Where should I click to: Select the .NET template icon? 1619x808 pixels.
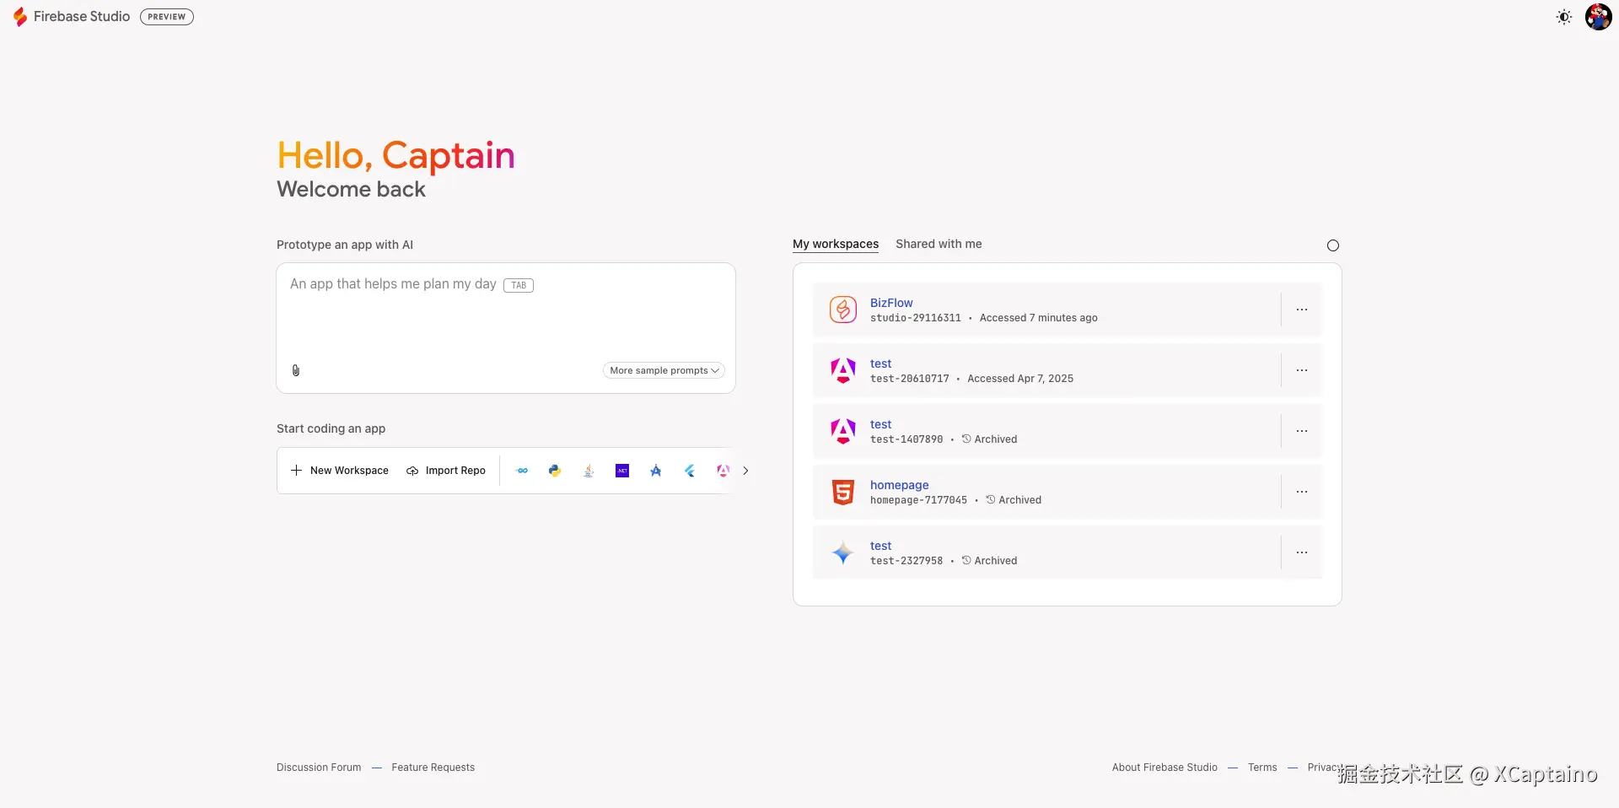tap(622, 471)
